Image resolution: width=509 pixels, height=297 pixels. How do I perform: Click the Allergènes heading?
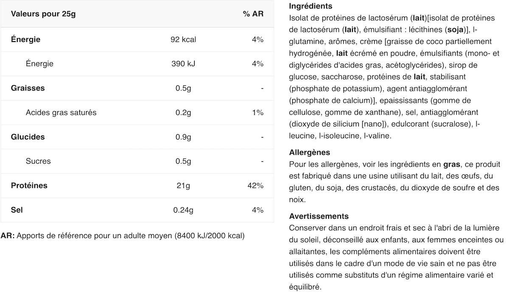point(309,152)
